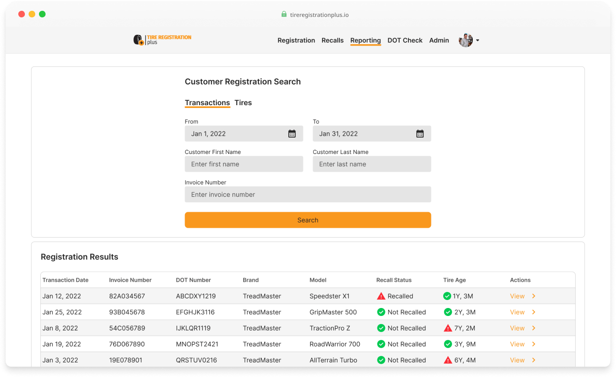This screenshot has width=616, height=377.
Task: Click the Invoice Number input field
Action: [308, 194]
